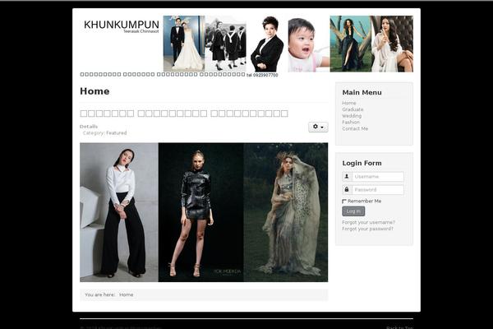Click the baby portrait header photo
Screen dimensions: 493x329
(x=309, y=44)
